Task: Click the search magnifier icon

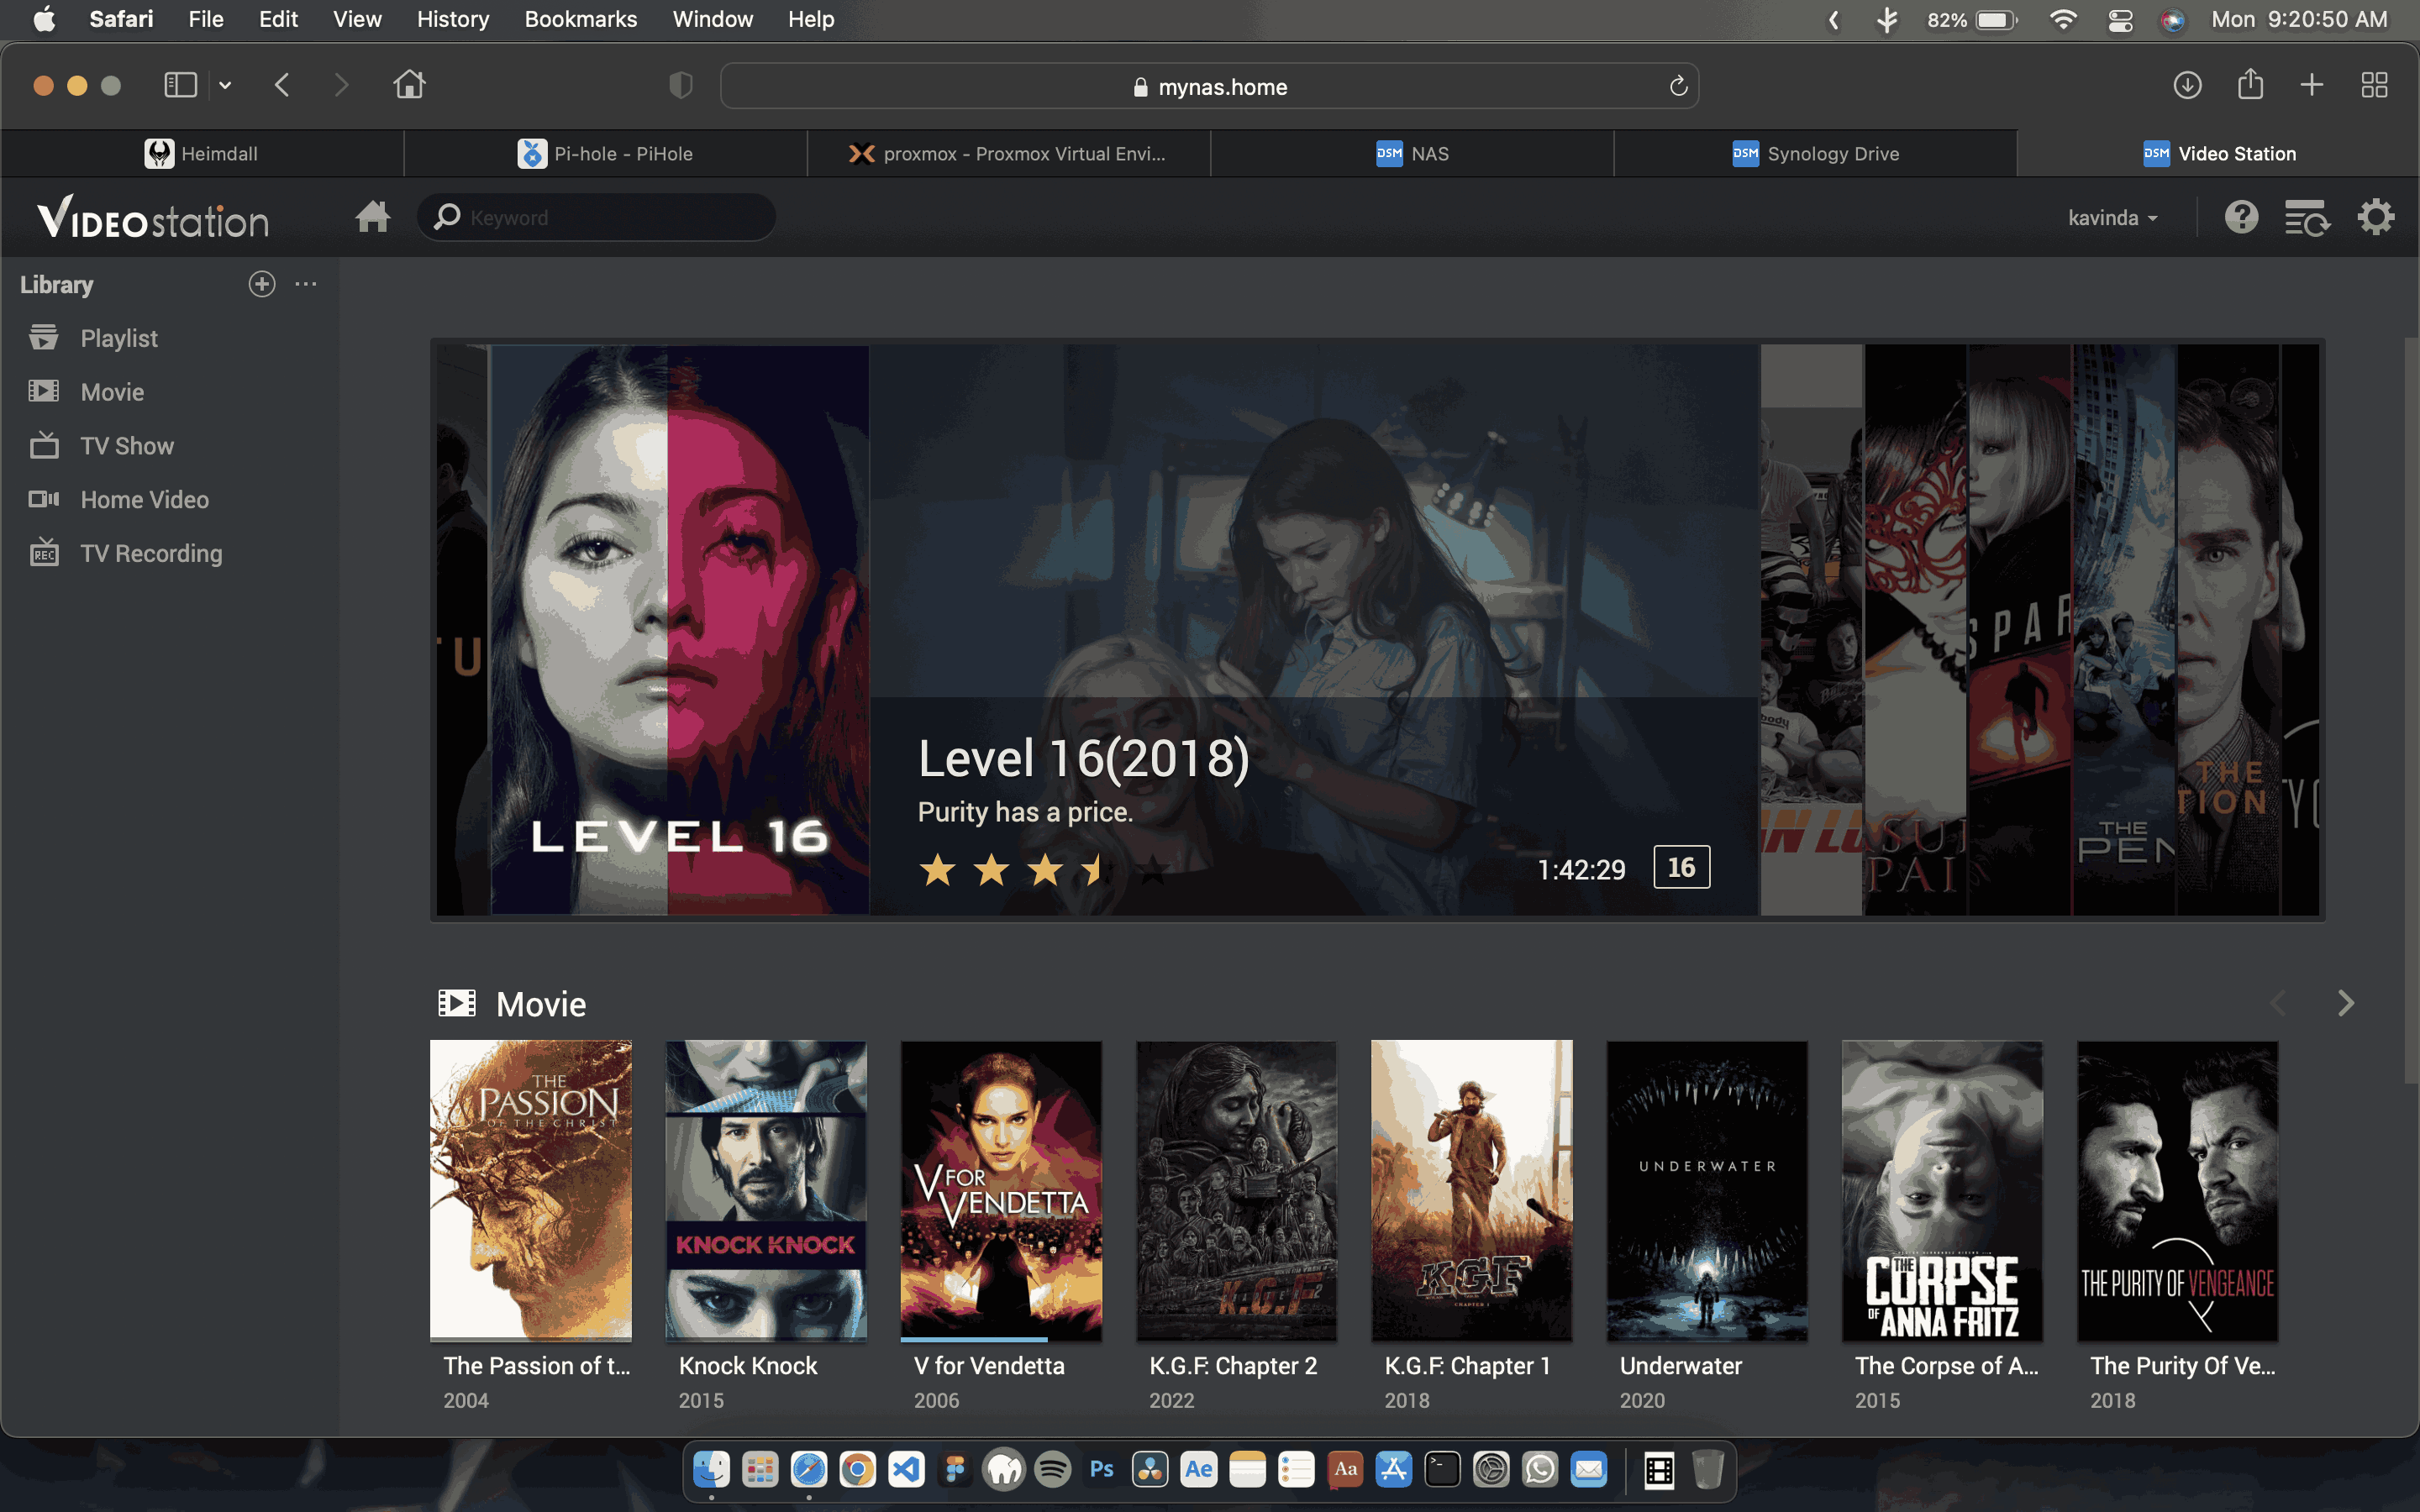Action: coord(447,216)
